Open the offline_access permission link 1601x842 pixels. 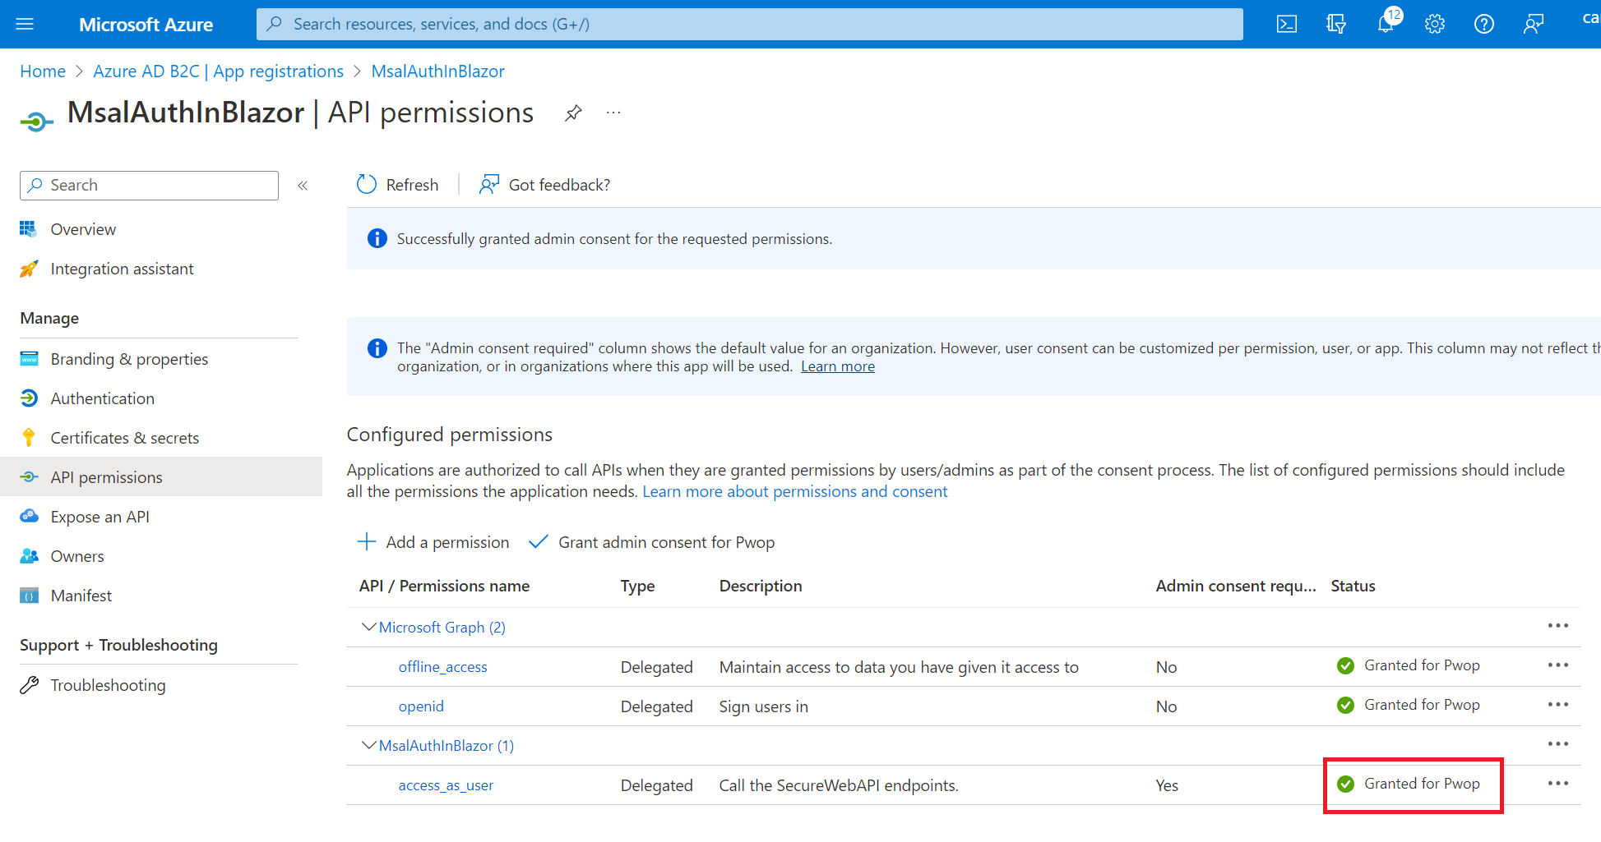tap(442, 667)
